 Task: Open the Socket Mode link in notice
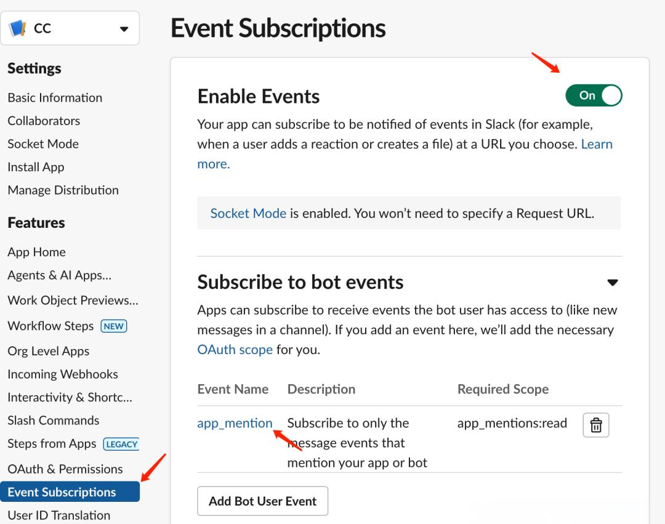(248, 213)
